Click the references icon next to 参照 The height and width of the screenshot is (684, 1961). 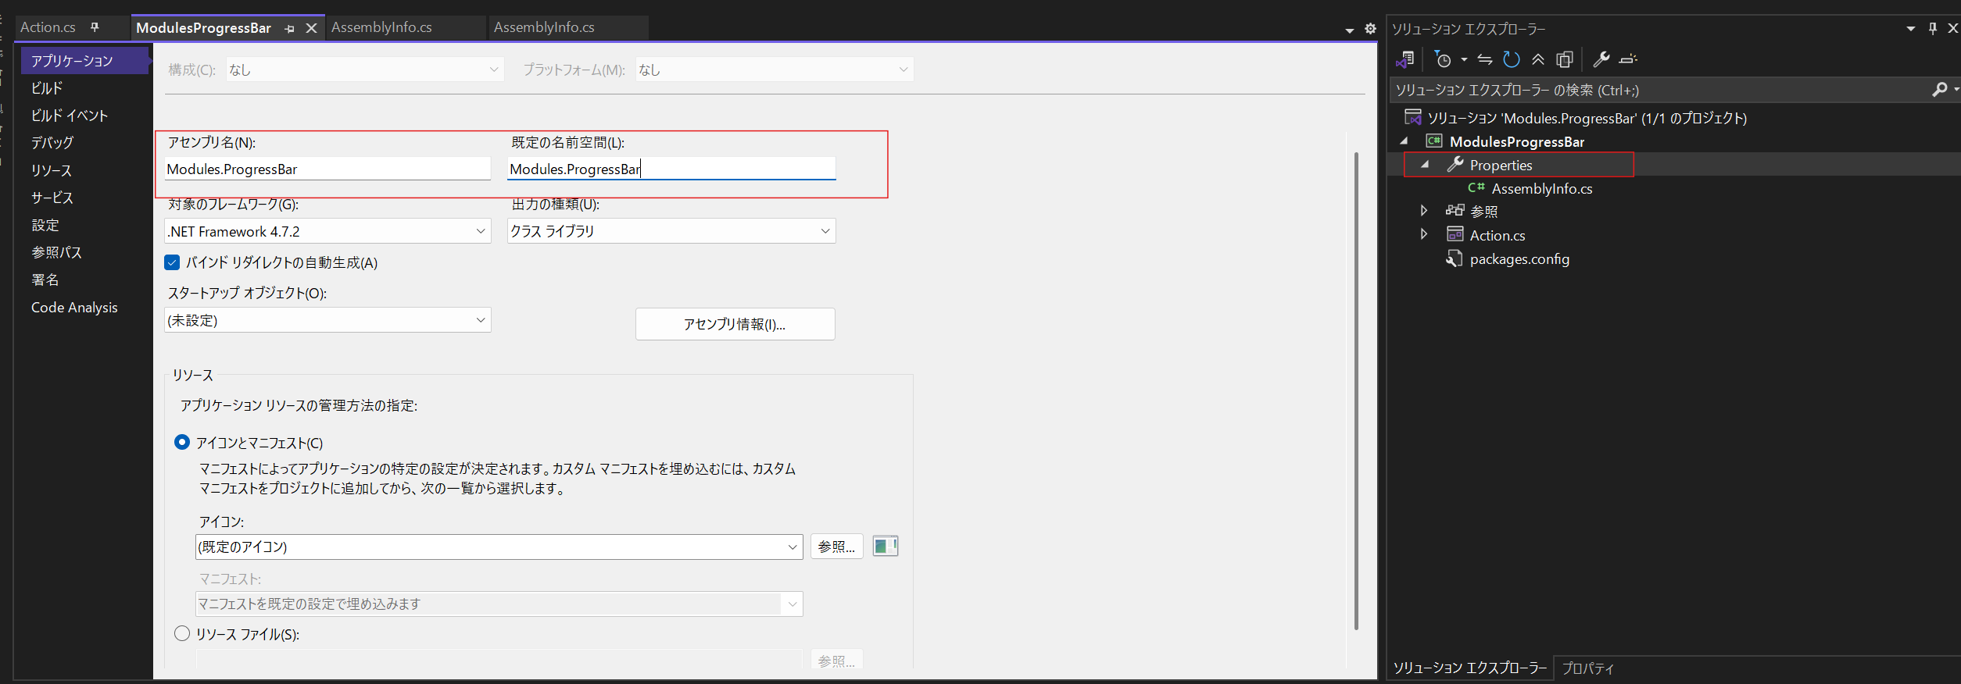tap(1455, 211)
